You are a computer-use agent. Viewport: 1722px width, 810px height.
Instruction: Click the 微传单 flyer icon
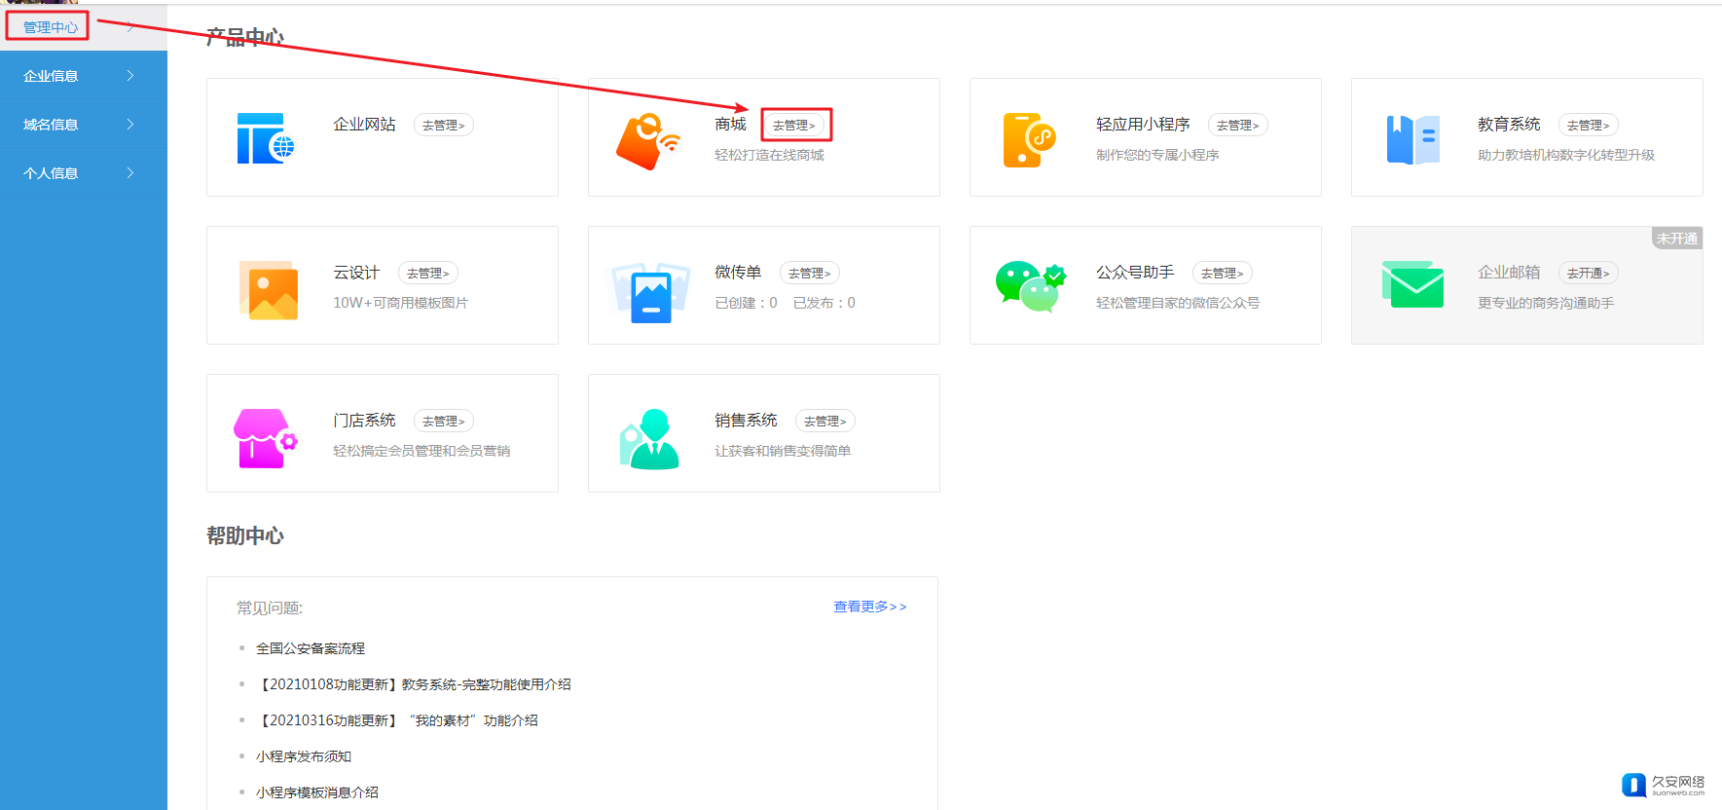tap(650, 292)
